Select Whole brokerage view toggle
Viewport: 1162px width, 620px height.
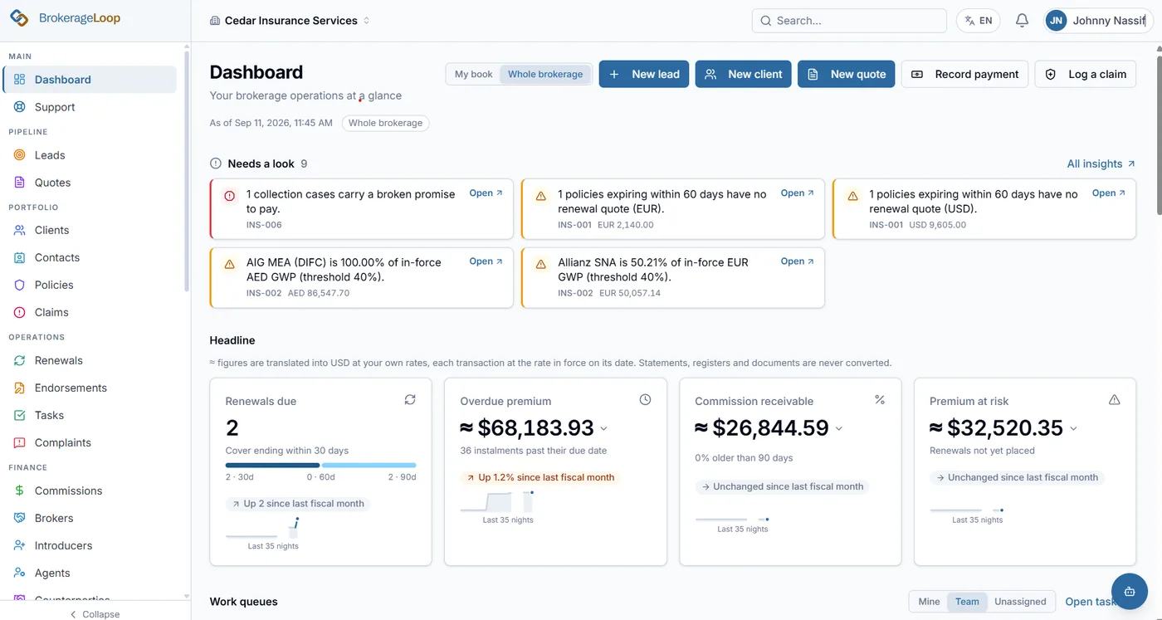pyautogui.click(x=545, y=74)
